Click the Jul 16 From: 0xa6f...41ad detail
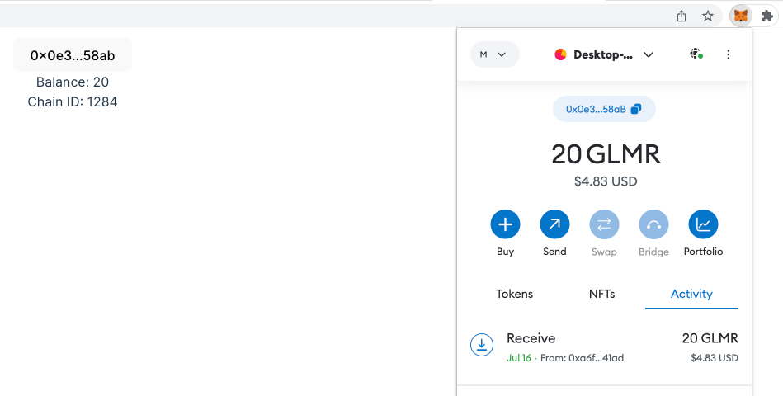 click(565, 358)
